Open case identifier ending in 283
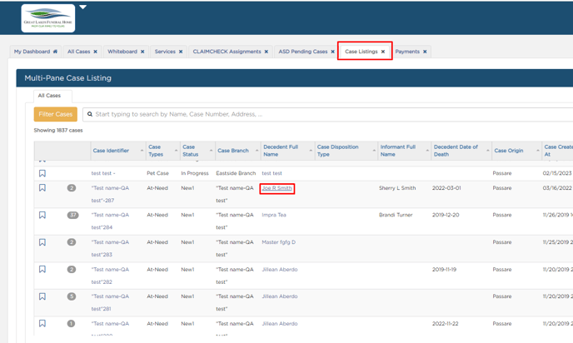 [111, 248]
